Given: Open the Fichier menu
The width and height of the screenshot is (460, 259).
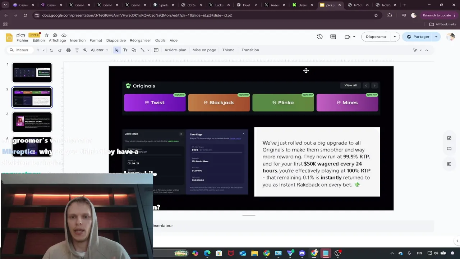Looking at the screenshot, I should 22,40.
